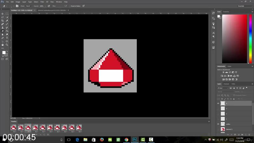Change screen mode icon in toolbar
The image size is (254, 143).
coord(7,59)
